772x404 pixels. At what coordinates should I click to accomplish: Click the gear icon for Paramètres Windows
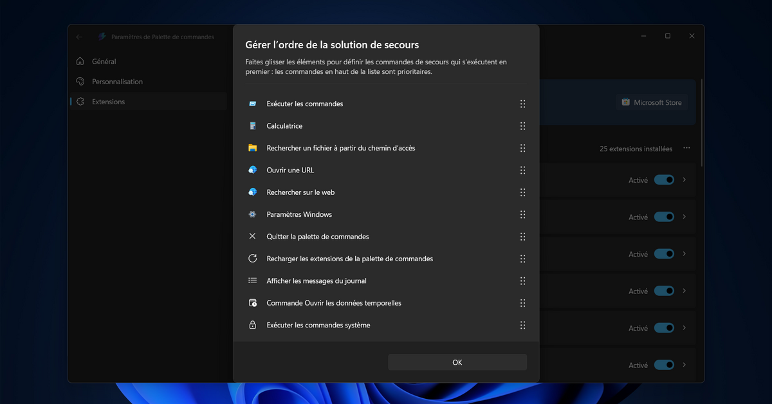(253, 214)
